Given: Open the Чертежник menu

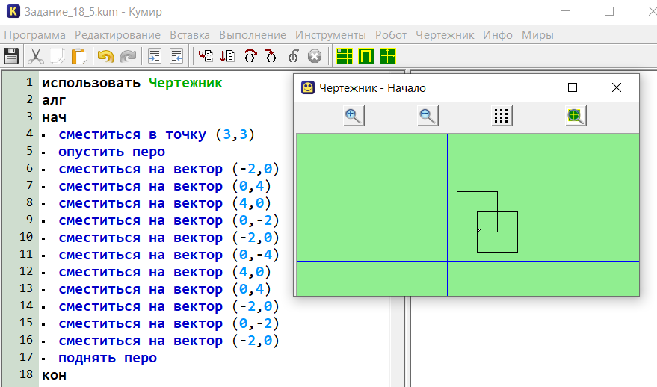Looking at the screenshot, I should click(445, 35).
